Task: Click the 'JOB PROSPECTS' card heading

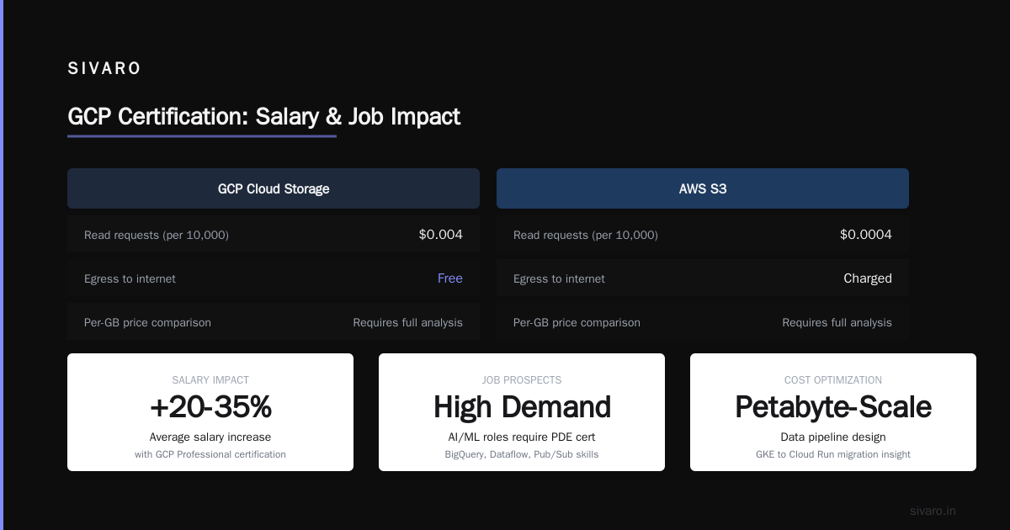Action: pos(522,380)
